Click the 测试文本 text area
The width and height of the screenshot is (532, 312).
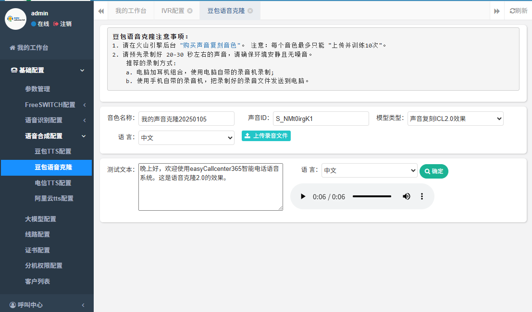click(210, 187)
